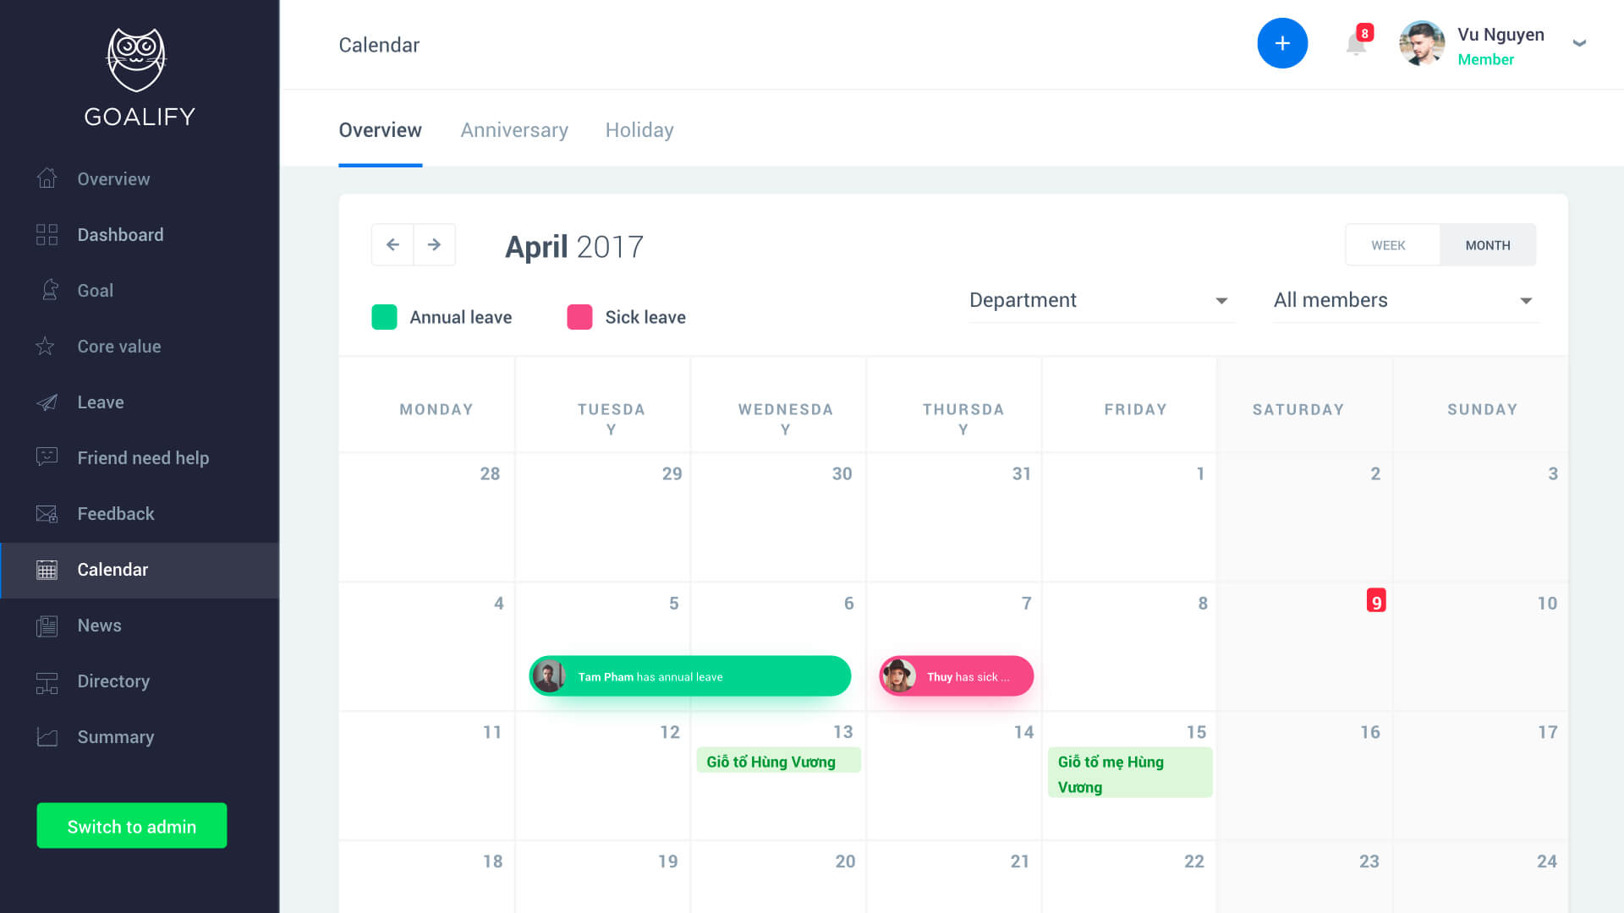Go to previous month arrow

point(392,244)
